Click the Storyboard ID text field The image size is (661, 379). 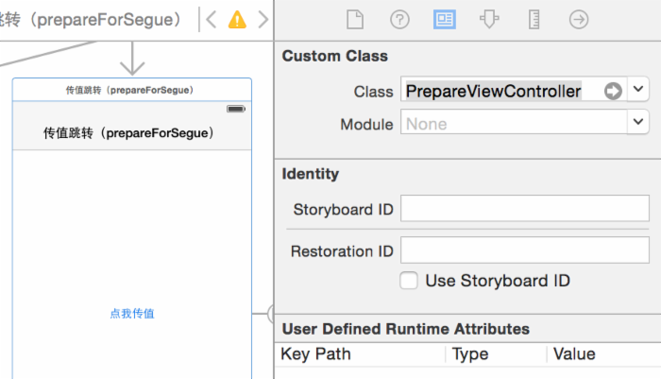[524, 209]
